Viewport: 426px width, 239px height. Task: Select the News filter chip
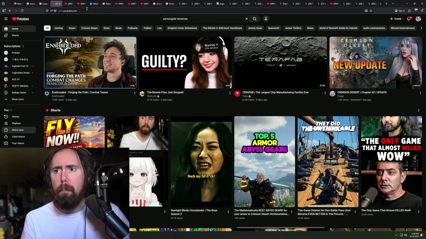tap(106, 28)
